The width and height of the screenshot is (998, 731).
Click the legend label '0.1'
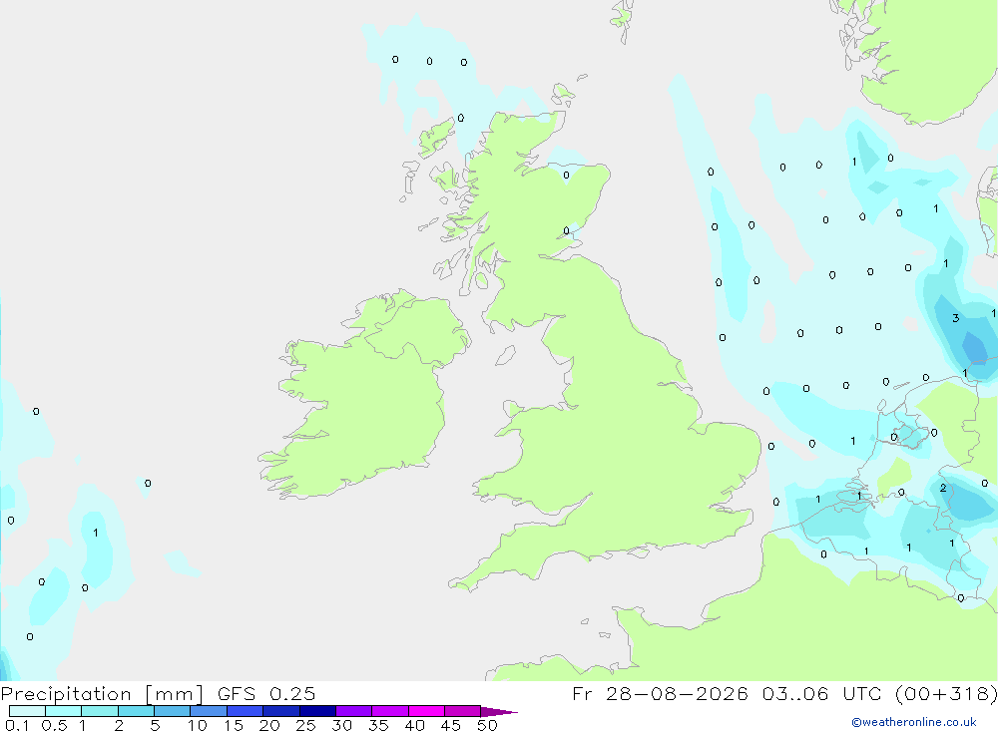[x=17, y=725]
